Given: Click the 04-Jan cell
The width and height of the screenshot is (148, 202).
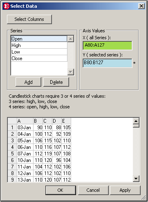Looking at the screenshot, I should point(25,134).
